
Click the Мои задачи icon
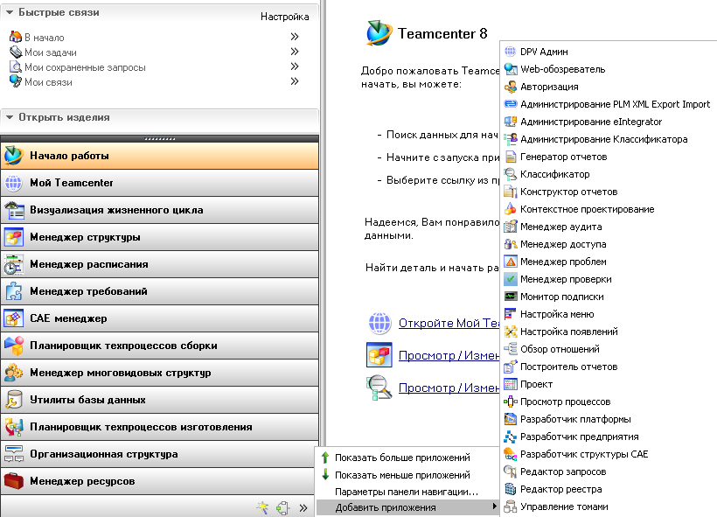click(16, 52)
